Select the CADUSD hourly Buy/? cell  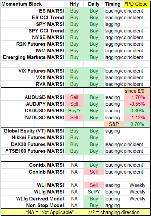coord(74,111)
